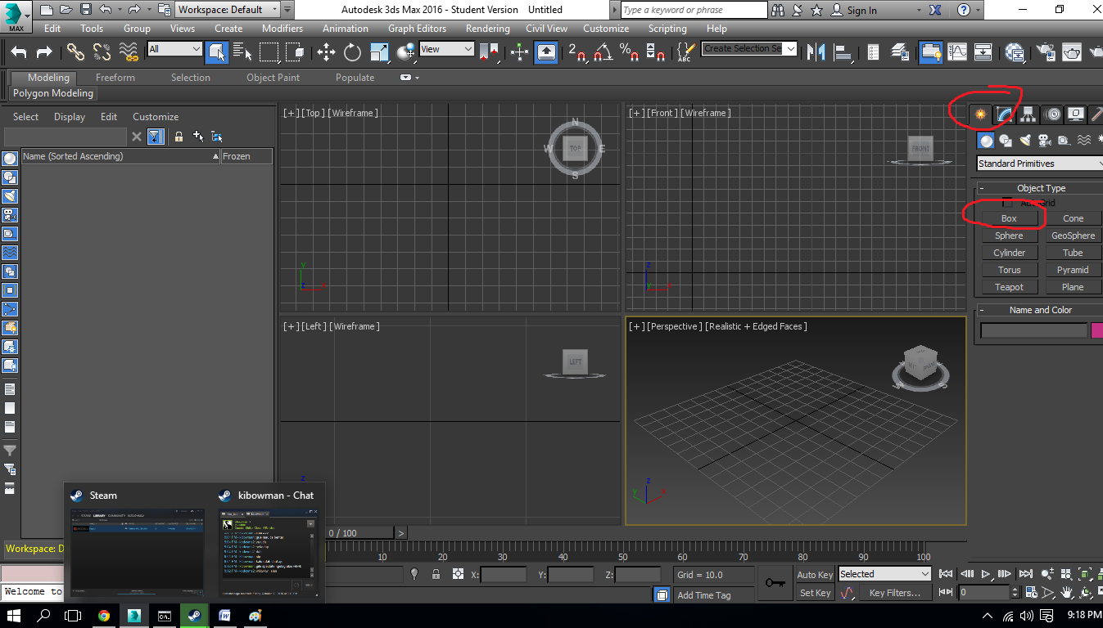This screenshot has height=628, width=1103.
Task: Toggle Spinner Snap in main toolbar
Action: point(655,52)
